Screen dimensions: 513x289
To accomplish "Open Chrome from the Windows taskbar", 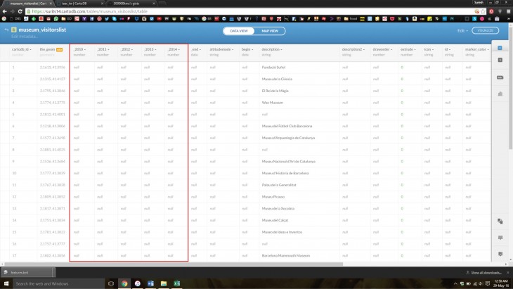I will (x=124, y=283).
